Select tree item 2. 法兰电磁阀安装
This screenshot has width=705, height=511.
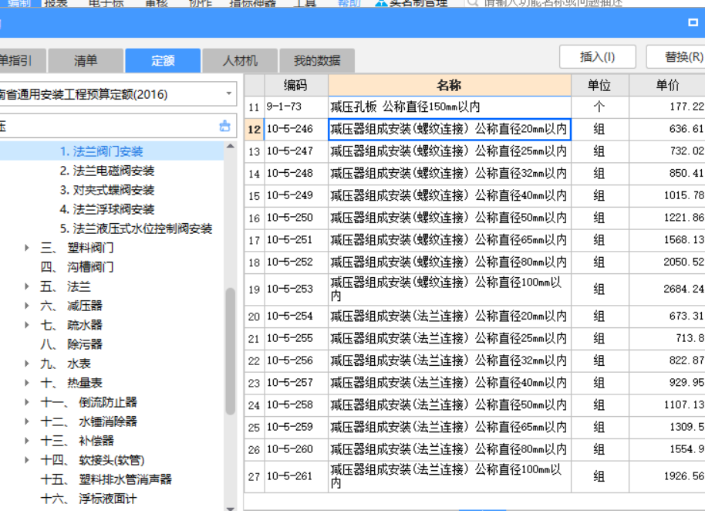click(107, 171)
